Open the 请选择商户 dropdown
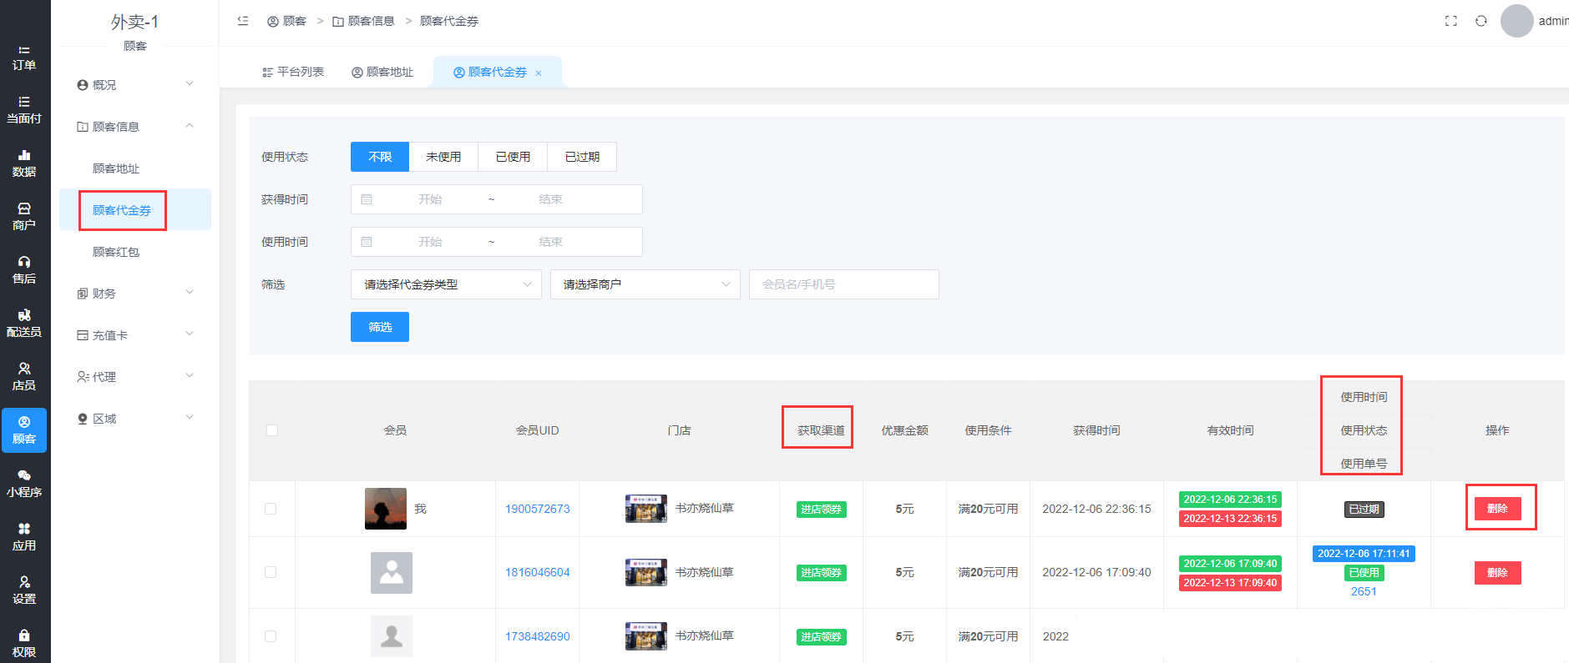The width and height of the screenshot is (1569, 663). point(645,284)
